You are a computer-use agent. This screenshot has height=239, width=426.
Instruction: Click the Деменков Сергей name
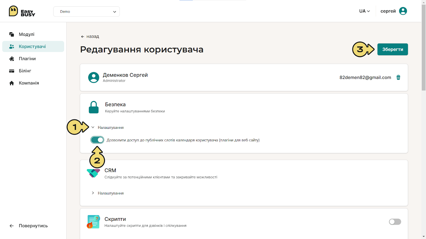tap(125, 75)
